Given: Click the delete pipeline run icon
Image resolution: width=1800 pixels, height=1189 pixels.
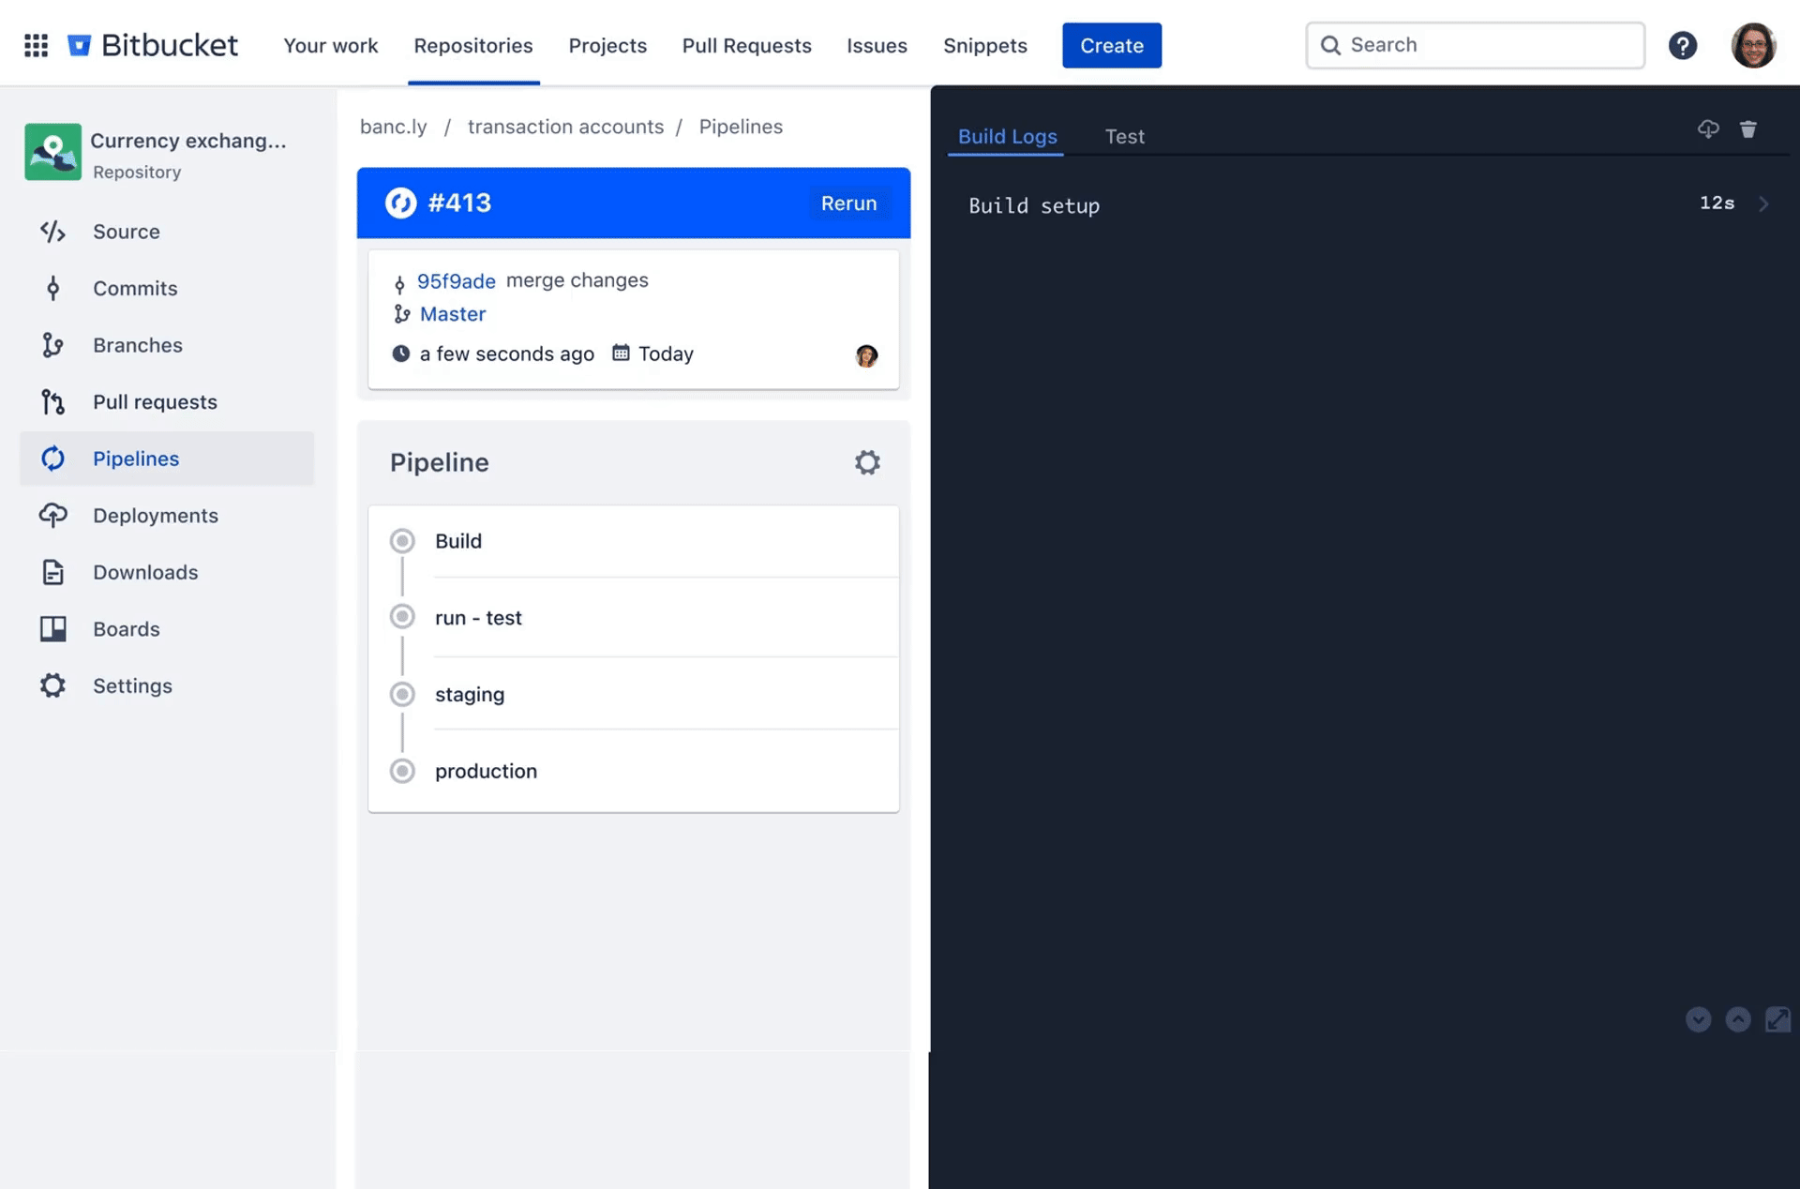Looking at the screenshot, I should pos(1748,130).
